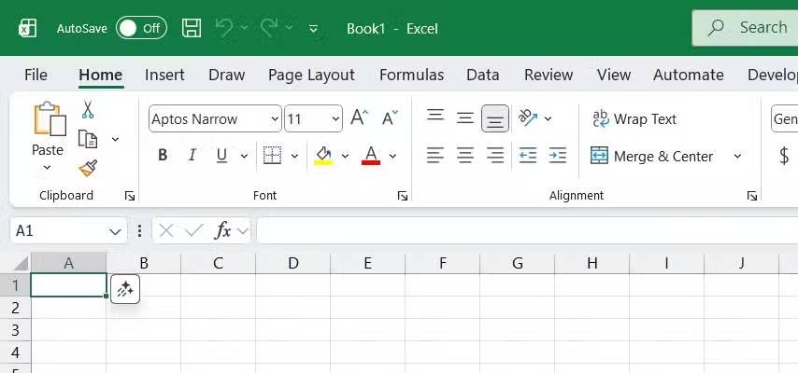Select the Format Painter brush

88,168
